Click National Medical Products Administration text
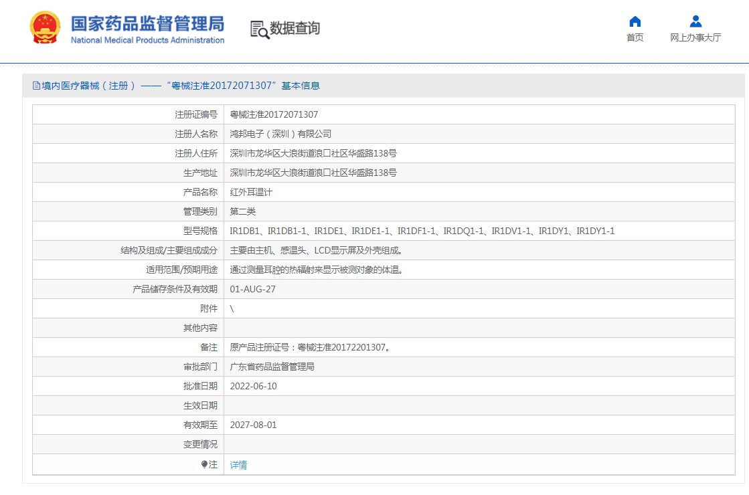749x495 pixels. [x=148, y=40]
